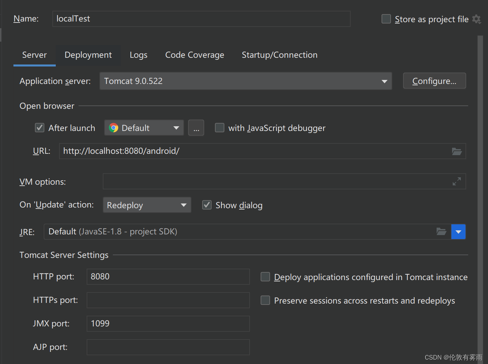The width and height of the screenshot is (488, 364).
Task: Click the folder browse icon in JRE field
Action: (441, 231)
